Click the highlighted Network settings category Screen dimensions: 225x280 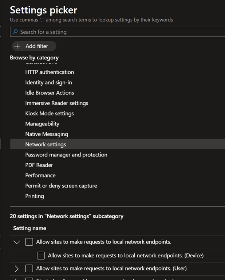tap(46, 144)
